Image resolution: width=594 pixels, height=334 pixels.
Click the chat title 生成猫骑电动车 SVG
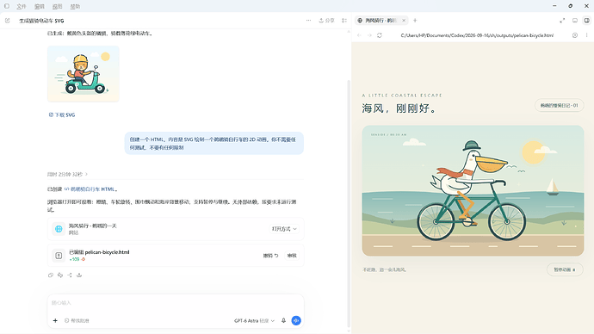click(x=41, y=21)
